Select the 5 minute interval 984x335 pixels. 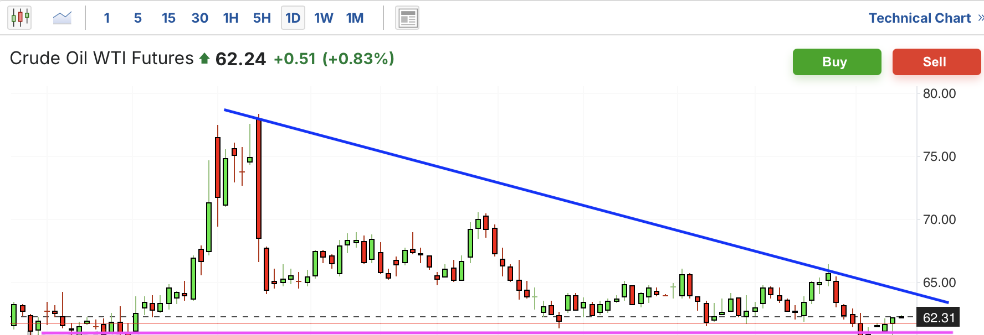pos(138,18)
